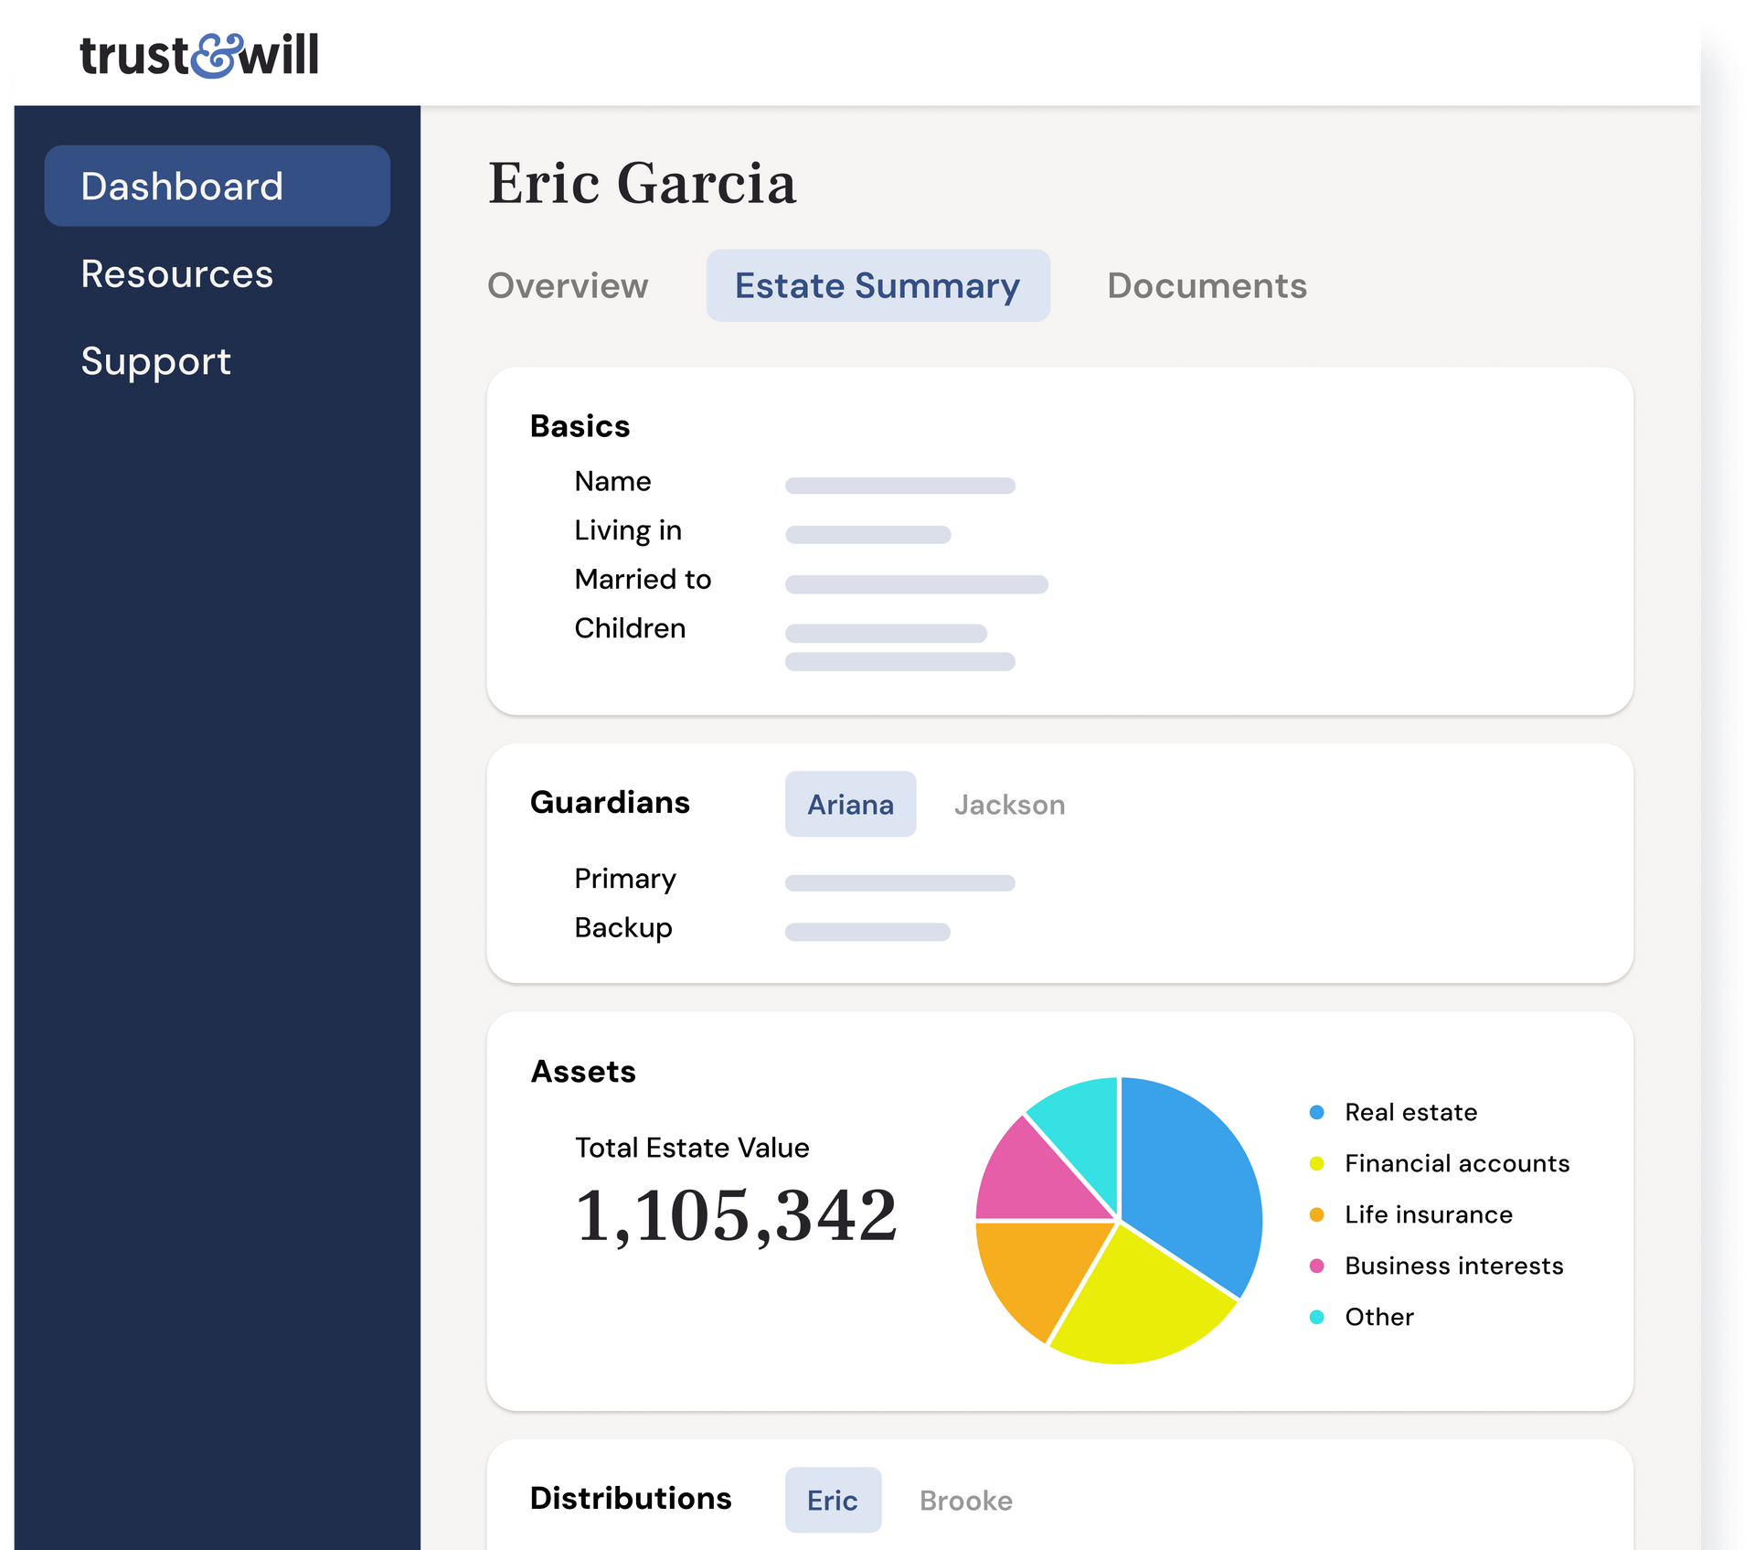
Task: Click the Children label
Action: pyautogui.click(x=630, y=628)
